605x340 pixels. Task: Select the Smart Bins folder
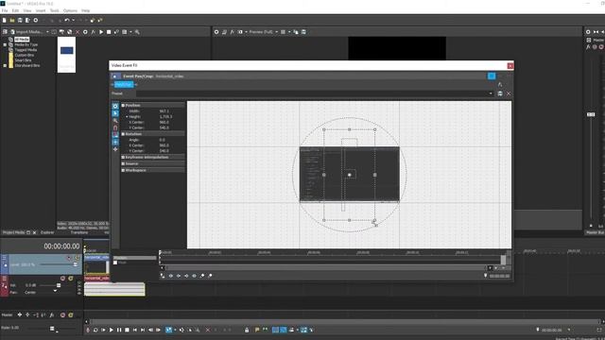click(x=23, y=60)
